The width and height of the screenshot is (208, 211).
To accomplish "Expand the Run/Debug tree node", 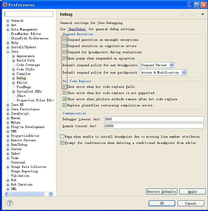I will coord(8,145).
